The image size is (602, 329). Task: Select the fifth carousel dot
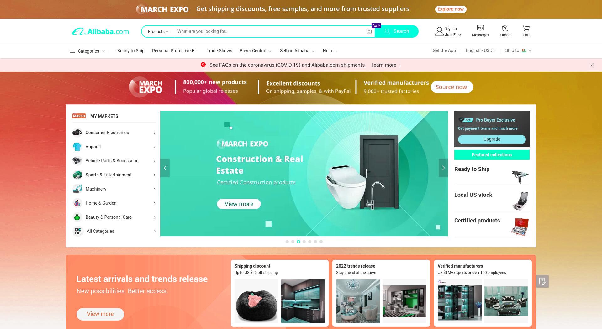click(x=310, y=242)
